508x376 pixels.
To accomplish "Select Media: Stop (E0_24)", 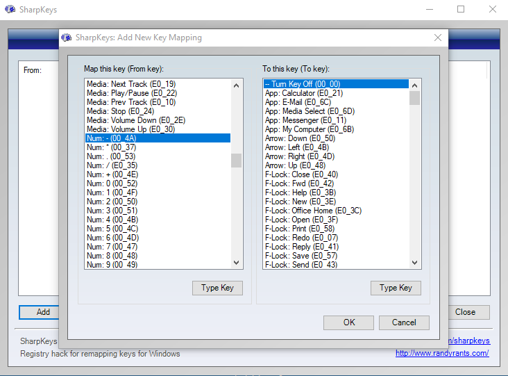I will pos(158,111).
